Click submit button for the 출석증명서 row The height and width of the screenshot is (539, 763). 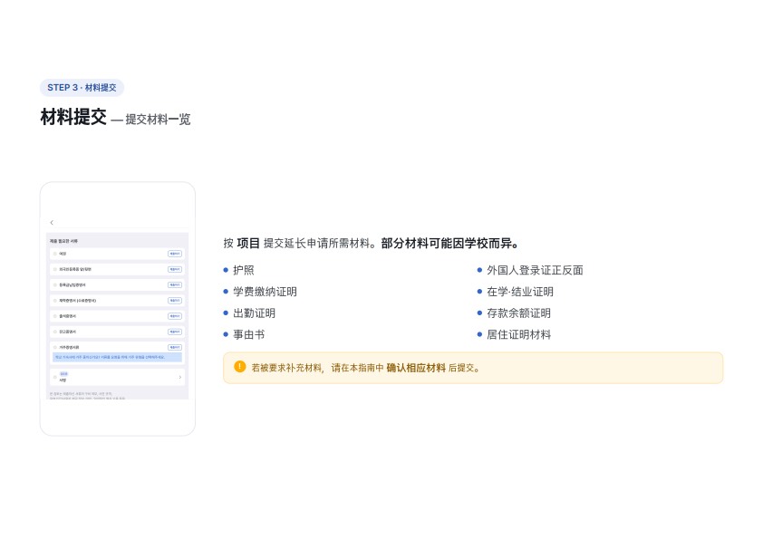coord(175,316)
